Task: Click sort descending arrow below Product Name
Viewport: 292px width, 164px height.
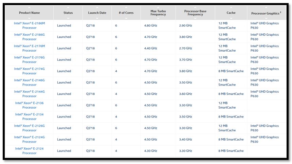Action: 29,18
